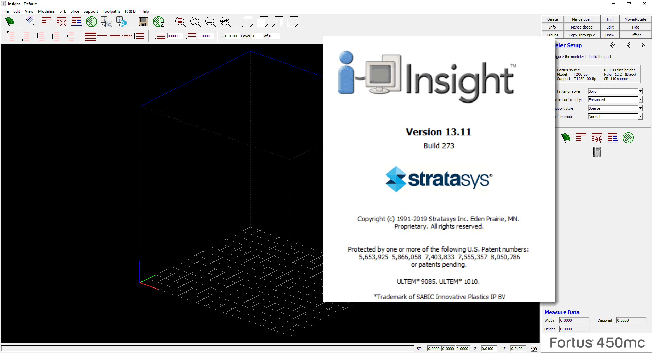Viewport: 653px width, 353px height.
Task: Click the down-arrow layer lines icon
Action: pyautogui.click(x=55, y=36)
